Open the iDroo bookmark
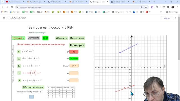180x101 pixels. (x=89, y=12)
